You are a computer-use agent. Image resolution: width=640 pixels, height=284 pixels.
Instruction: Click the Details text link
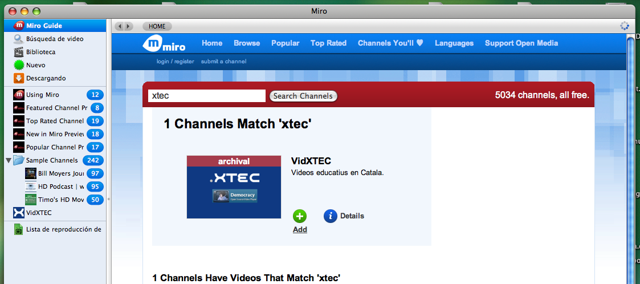pos(352,216)
